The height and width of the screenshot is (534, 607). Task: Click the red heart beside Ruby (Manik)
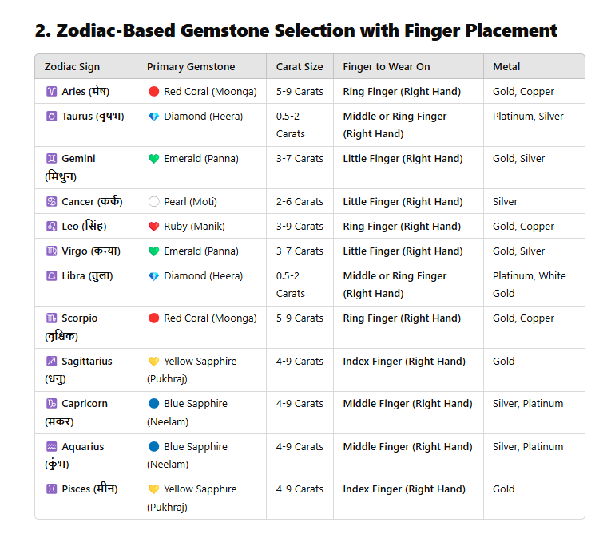[153, 227]
